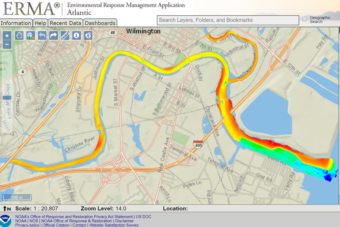The image size is (340, 227).
Task: Open the Recent Data tab
Action: click(65, 23)
